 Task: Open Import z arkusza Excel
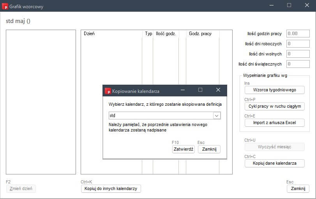pos(274,123)
